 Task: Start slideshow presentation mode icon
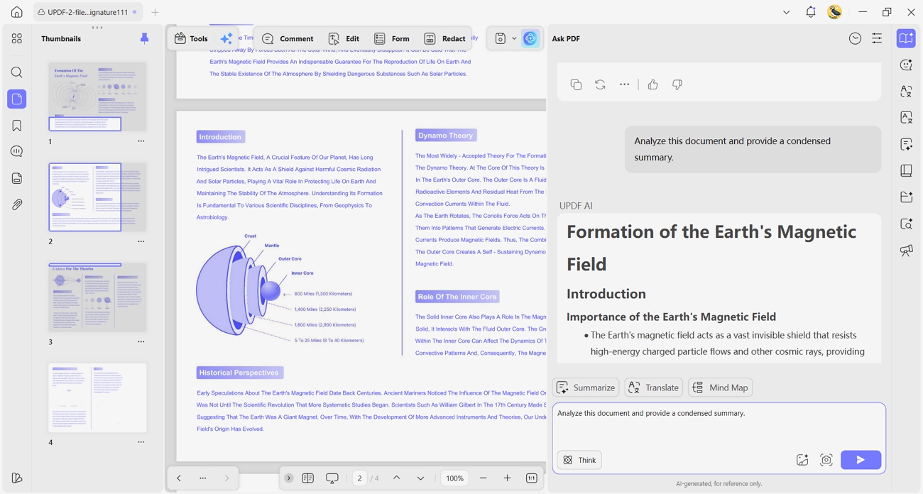tap(332, 478)
